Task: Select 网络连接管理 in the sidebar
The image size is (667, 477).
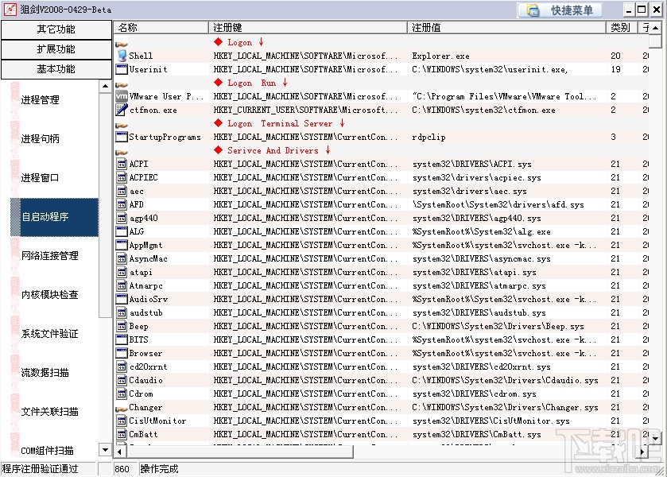Action: pyautogui.click(x=50, y=256)
